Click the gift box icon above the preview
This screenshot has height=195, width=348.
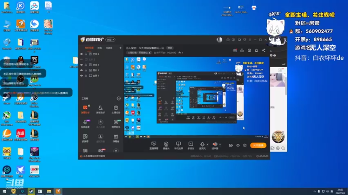pos(235,50)
